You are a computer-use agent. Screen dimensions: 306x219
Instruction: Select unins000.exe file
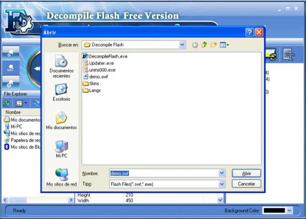[x=99, y=70]
